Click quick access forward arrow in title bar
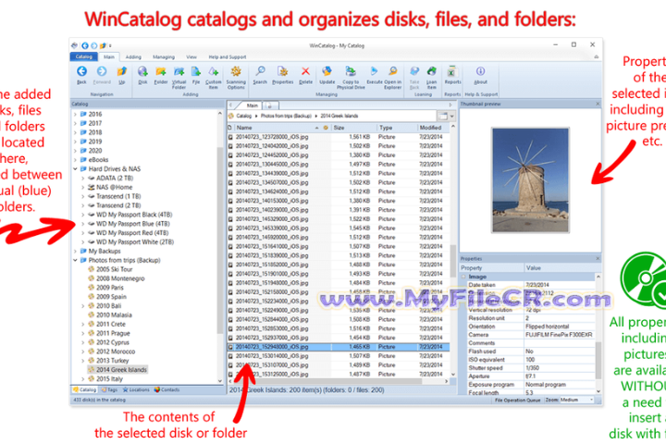Screen dimensions: 666x444 click(93, 45)
